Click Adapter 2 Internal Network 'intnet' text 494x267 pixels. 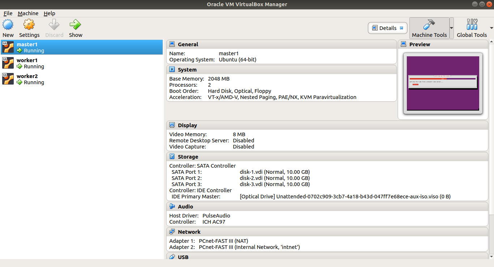point(250,247)
